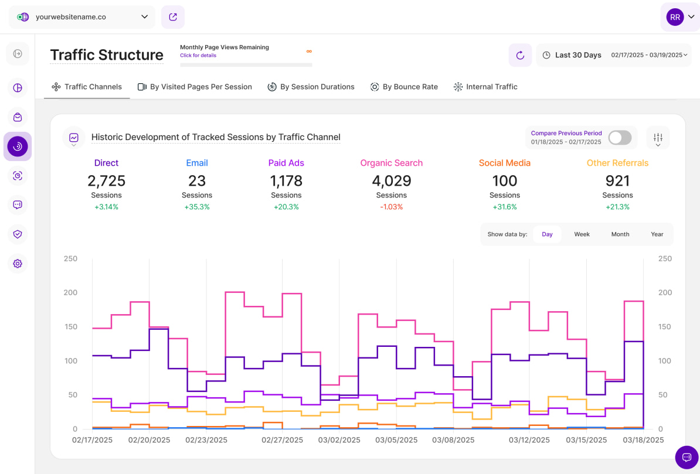
Task: Open the shopping bag sidebar icon
Action: point(18,117)
